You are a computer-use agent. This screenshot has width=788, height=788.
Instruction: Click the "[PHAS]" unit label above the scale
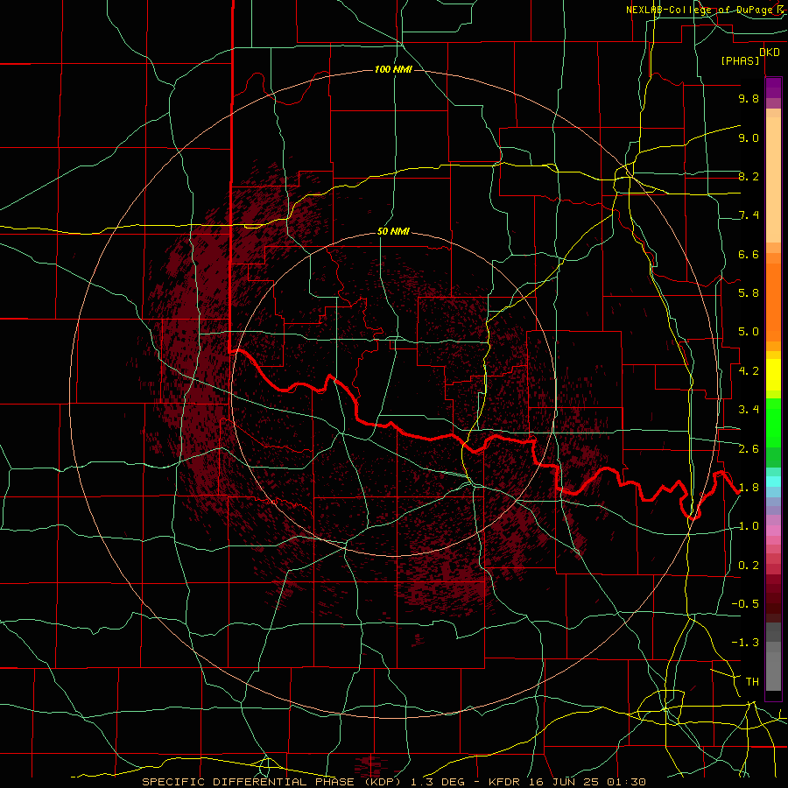[x=740, y=60]
